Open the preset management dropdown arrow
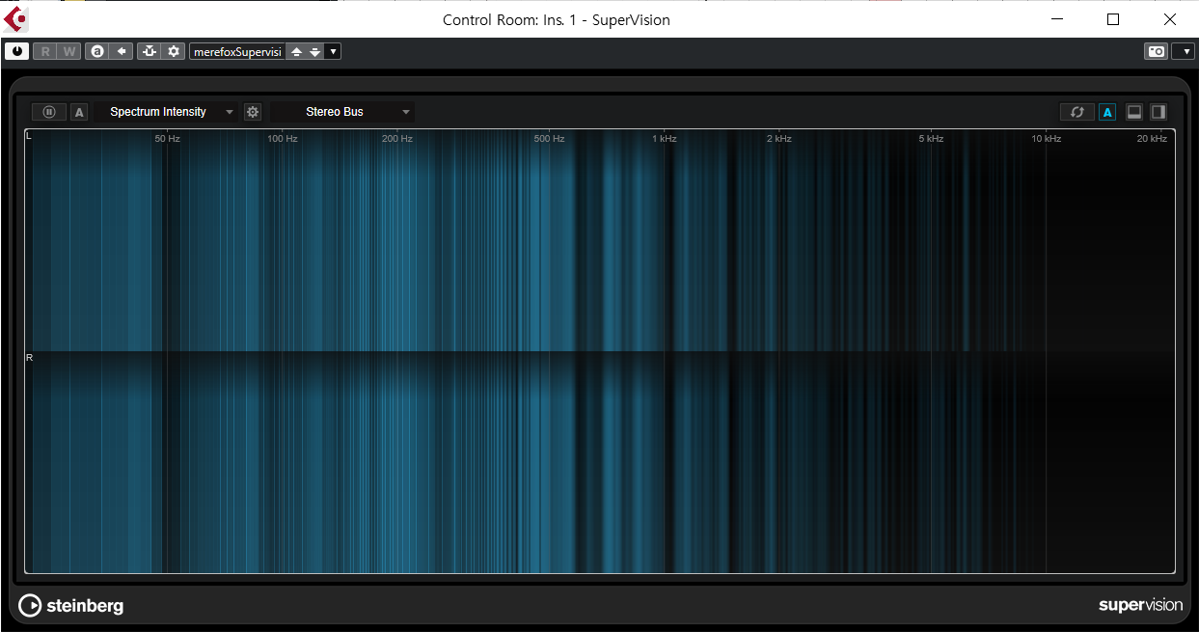This screenshot has height=632, width=1199. [333, 51]
